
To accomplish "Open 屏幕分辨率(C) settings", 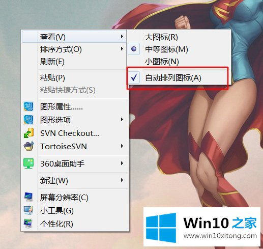I will tap(74, 197).
